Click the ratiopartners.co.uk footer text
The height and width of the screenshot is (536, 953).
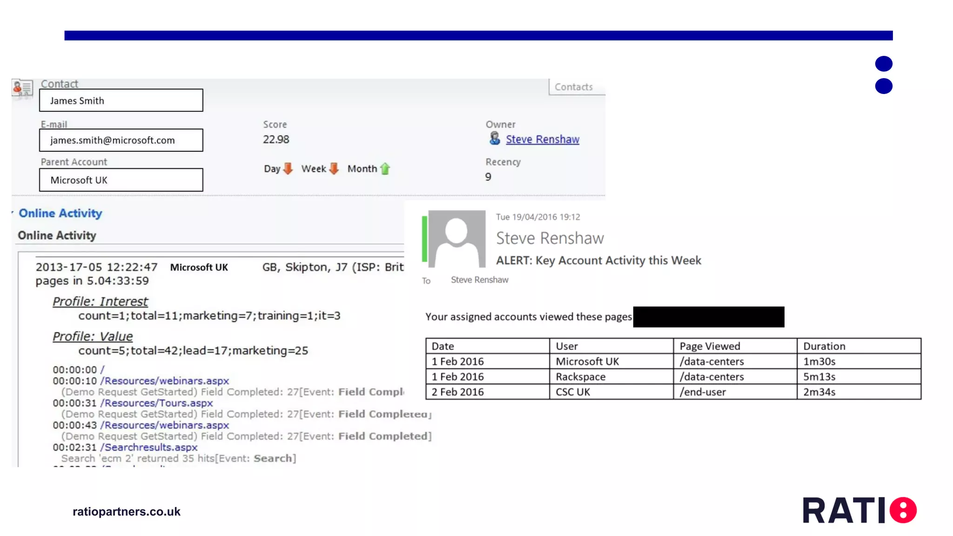coord(127,512)
